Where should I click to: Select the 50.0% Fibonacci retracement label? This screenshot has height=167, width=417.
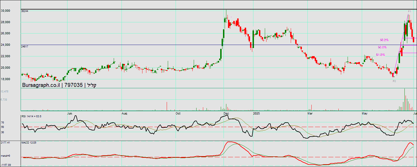382,47
